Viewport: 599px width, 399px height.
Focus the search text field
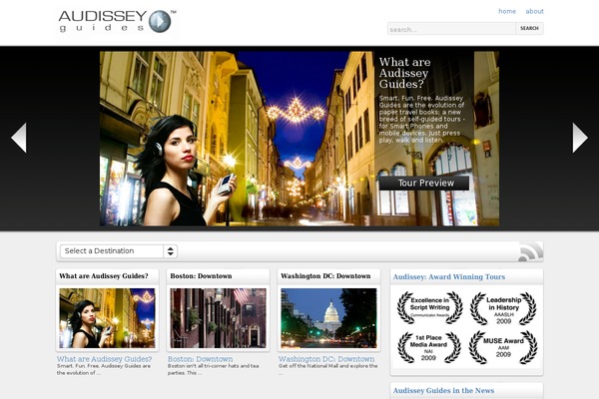tap(451, 29)
